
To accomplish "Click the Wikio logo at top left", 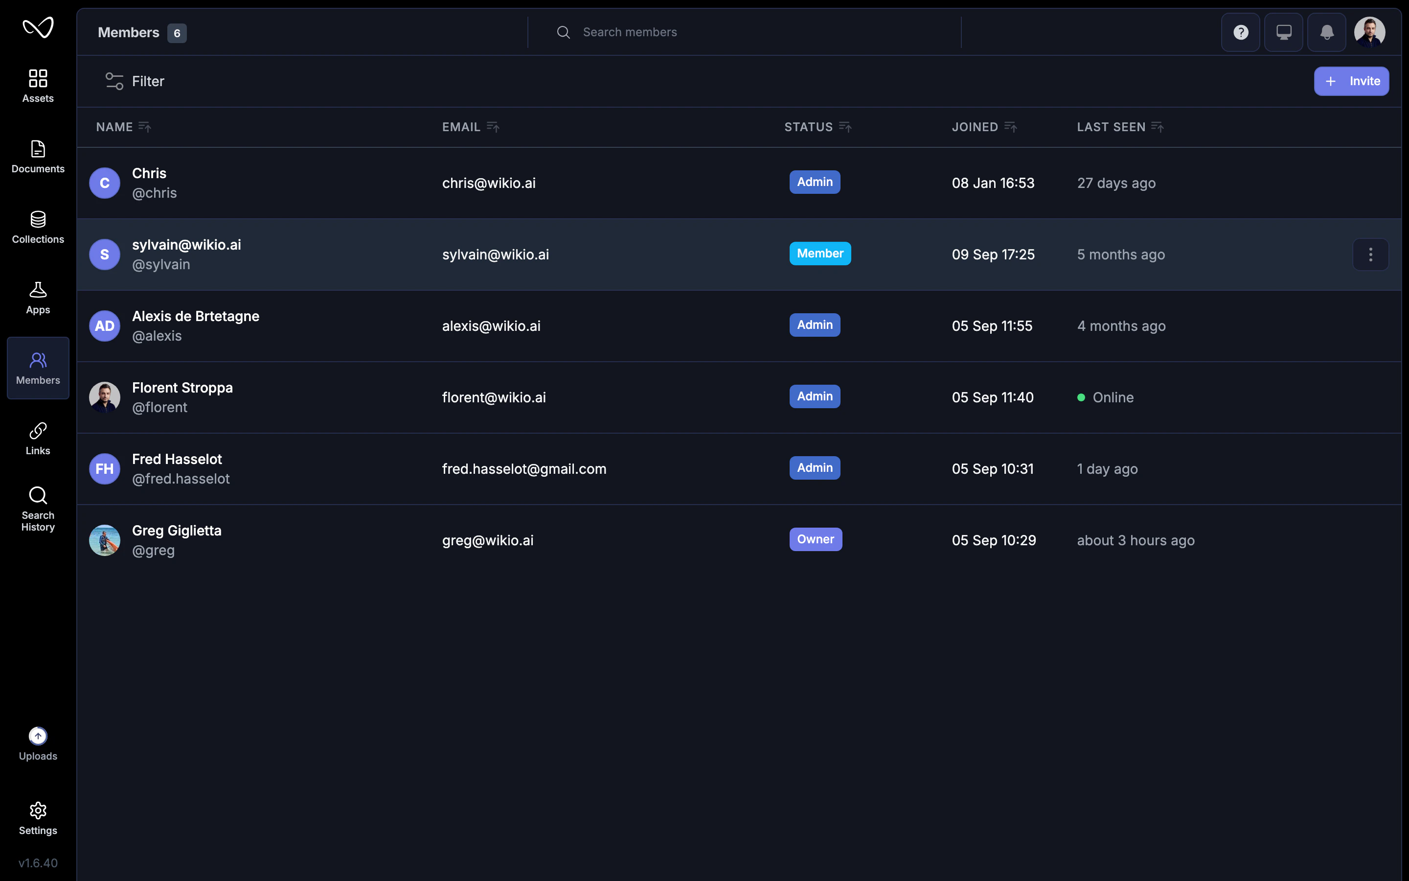I will (x=37, y=27).
